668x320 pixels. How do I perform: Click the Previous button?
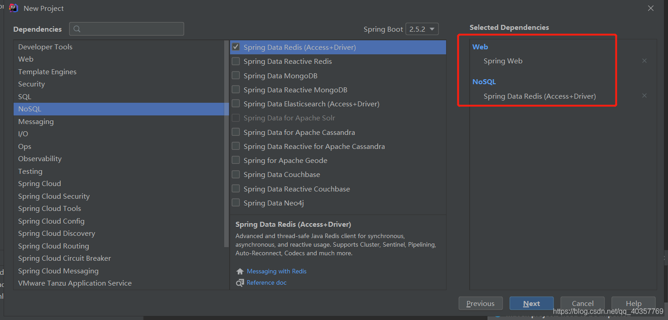point(481,304)
